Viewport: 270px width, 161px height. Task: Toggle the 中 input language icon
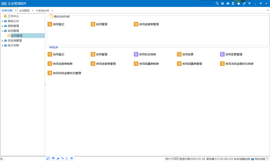[53, 158]
